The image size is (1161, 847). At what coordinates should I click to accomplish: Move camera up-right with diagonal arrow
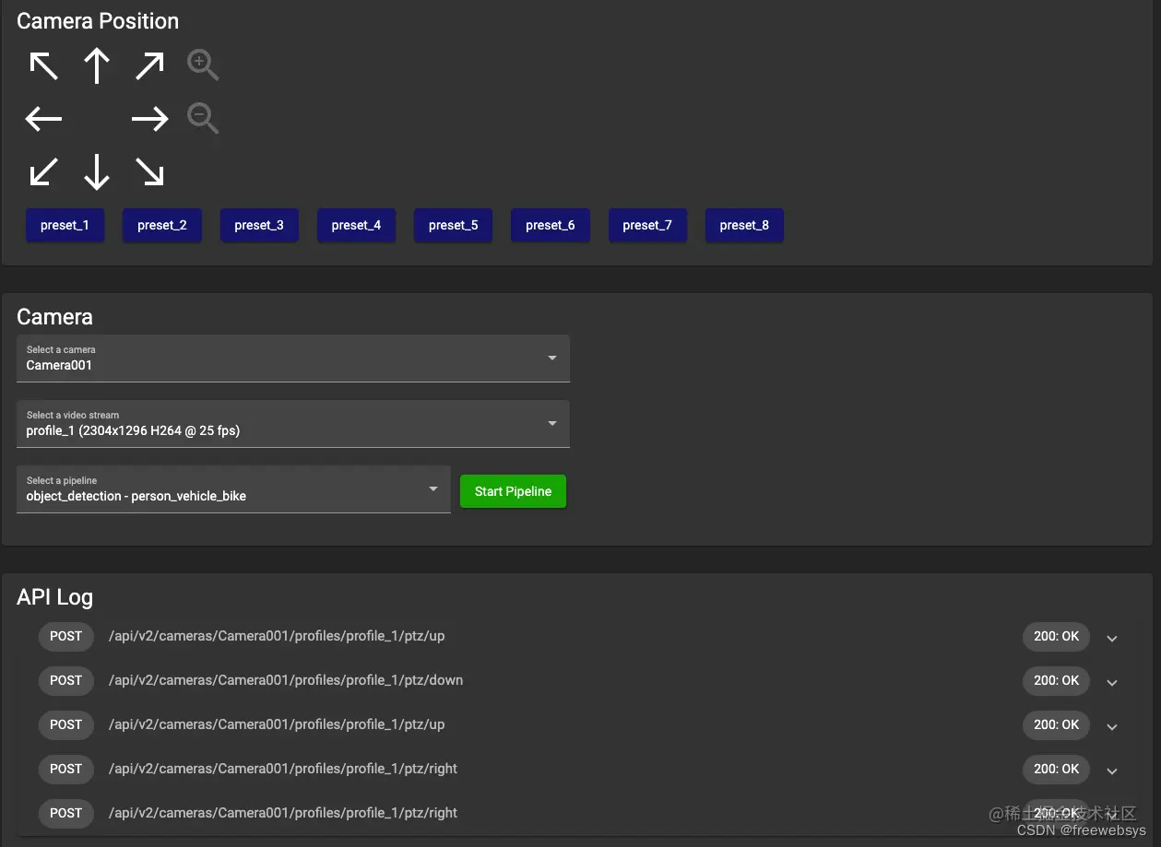(x=149, y=65)
